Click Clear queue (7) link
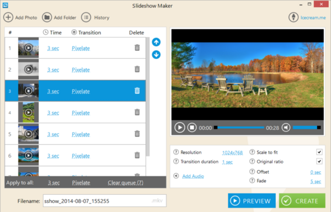331x212 pixels. (125, 183)
